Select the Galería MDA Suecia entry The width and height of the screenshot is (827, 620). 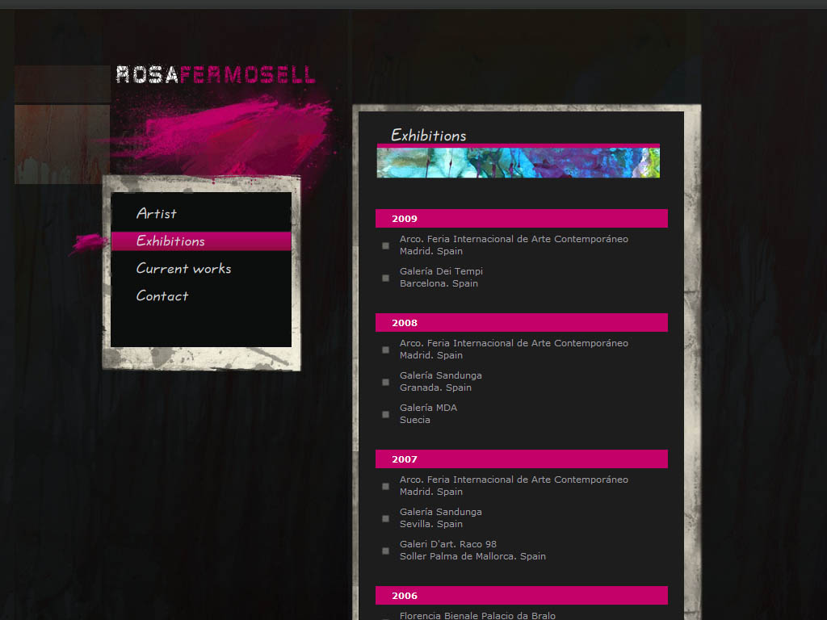pyautogui.click(x=428, y=414)
